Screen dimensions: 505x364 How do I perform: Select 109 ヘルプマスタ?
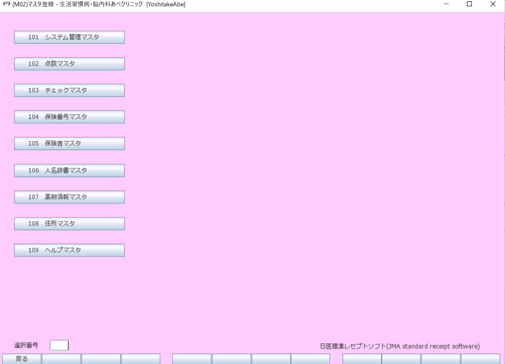[x=69, y=250]
